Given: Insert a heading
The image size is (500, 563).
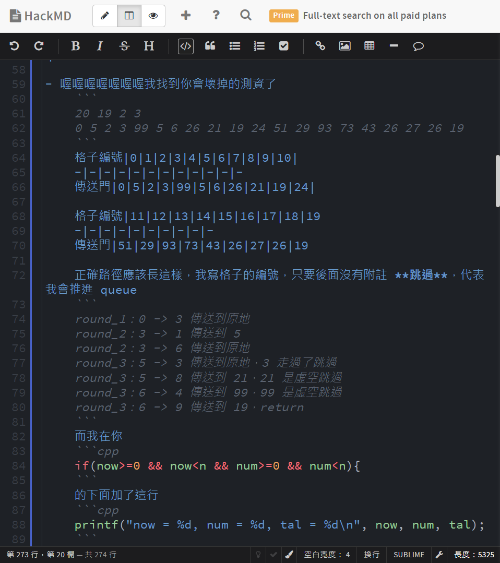Looking at the screenshot, I should (x=149, y=46).
